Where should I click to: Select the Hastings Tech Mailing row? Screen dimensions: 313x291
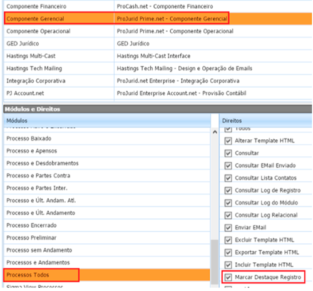click(158, 68)
